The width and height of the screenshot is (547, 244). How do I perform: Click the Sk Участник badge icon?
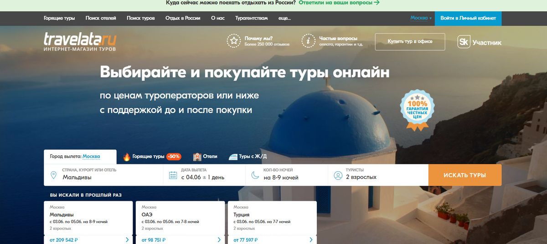464,42
